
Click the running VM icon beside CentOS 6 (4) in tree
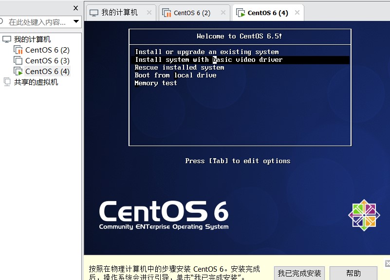18,72
